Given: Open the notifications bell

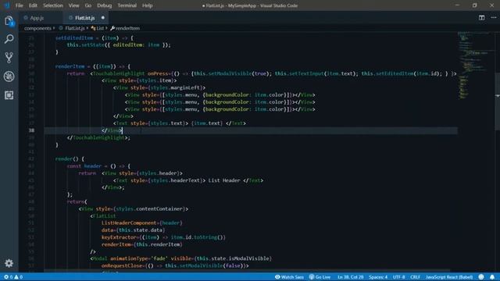Looking at the screenshot, I should tap(492, 277).
